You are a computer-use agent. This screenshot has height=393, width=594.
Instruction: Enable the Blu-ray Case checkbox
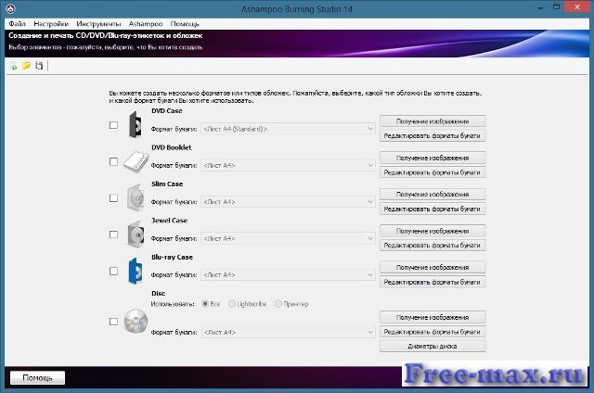click(113, 272)
